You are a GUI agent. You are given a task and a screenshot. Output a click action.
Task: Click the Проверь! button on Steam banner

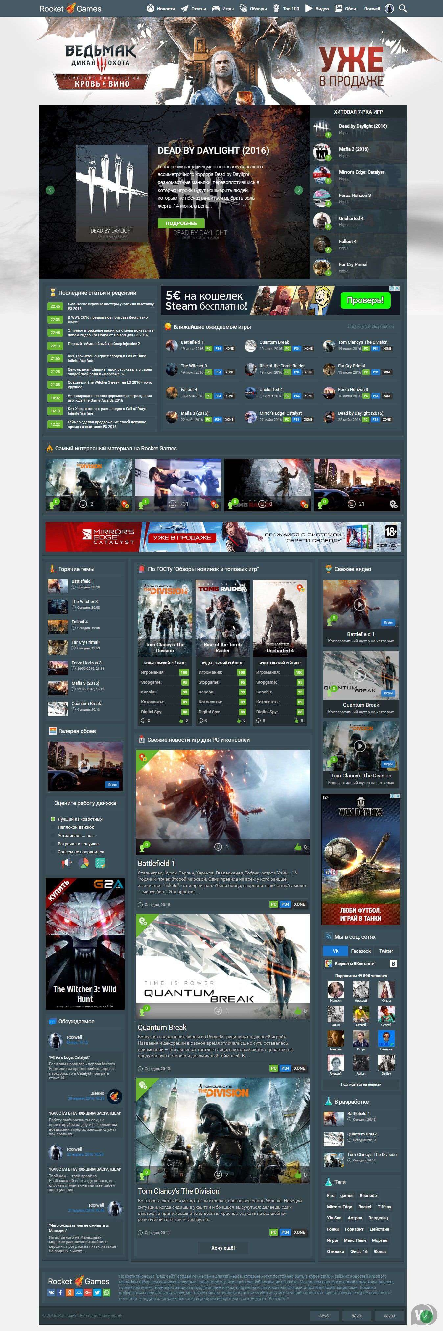point(365,300)
